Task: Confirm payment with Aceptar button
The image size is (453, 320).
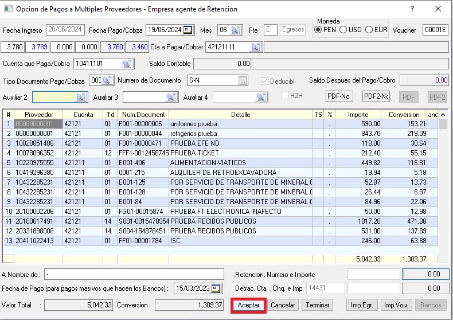Action: pos(248,305)
